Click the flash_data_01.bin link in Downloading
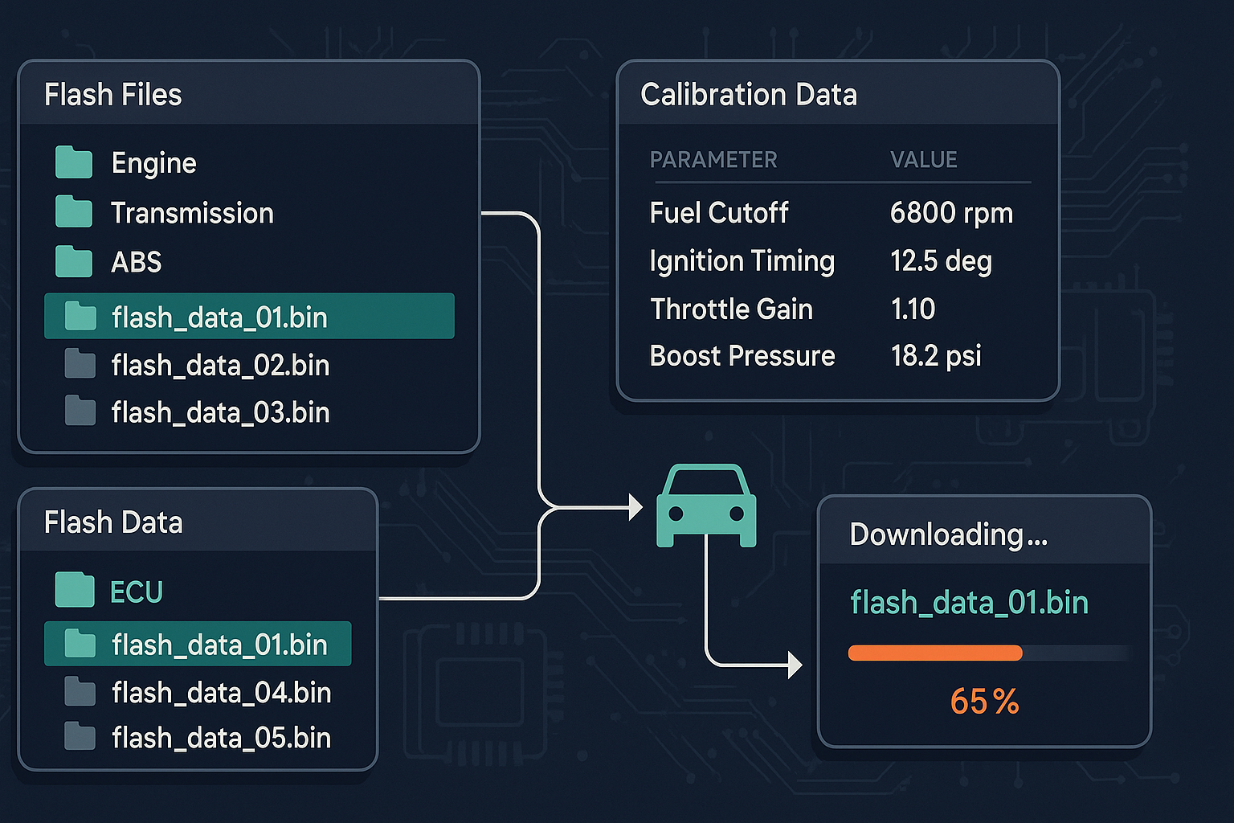The width and height of the screenshot is (1234, 823). [x=968, y=602]
